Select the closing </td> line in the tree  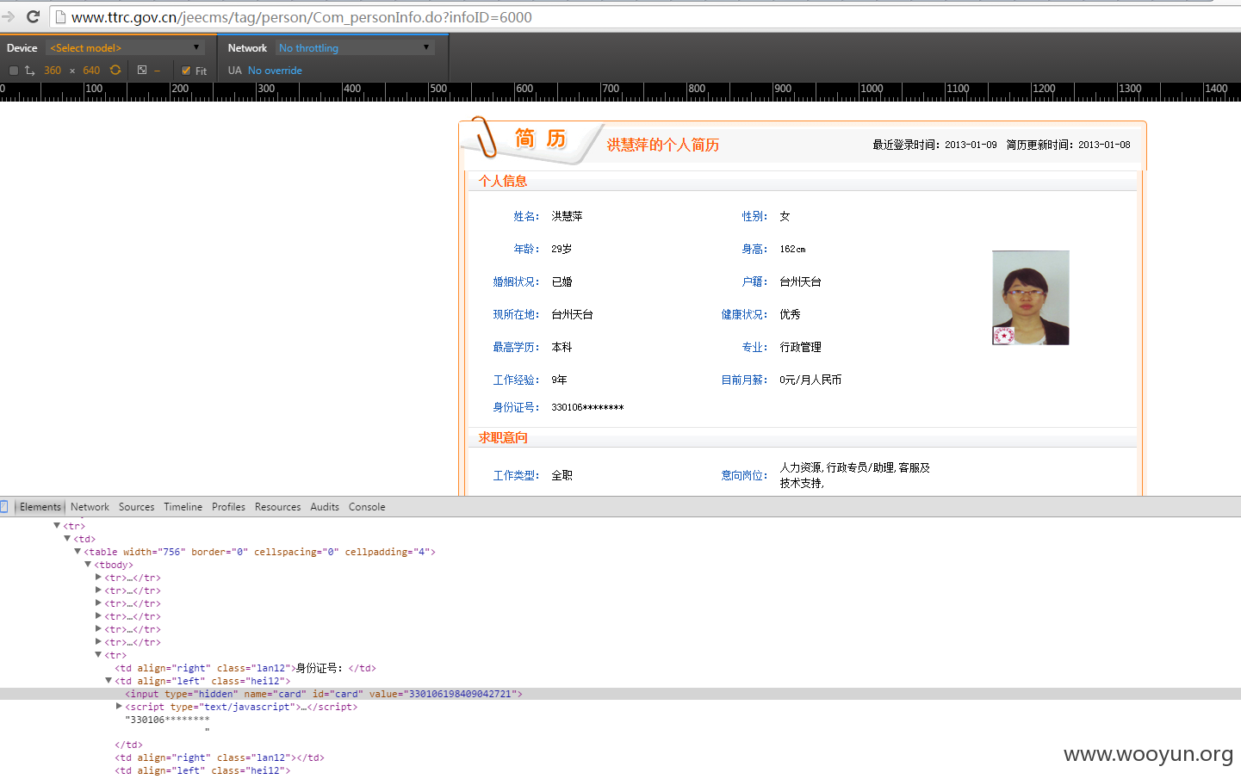128,745
